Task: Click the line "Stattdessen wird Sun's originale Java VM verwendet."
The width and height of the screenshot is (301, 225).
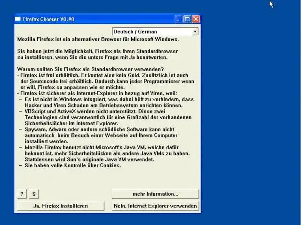Action: (x=89, y=159)
